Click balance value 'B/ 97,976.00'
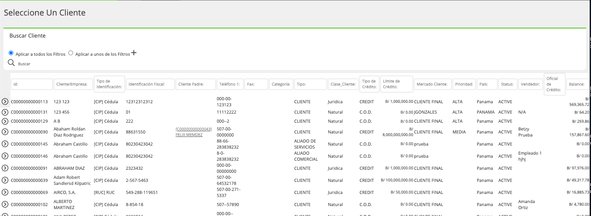Viewport: 591px width, 216px height. click(x=578, y=168)
